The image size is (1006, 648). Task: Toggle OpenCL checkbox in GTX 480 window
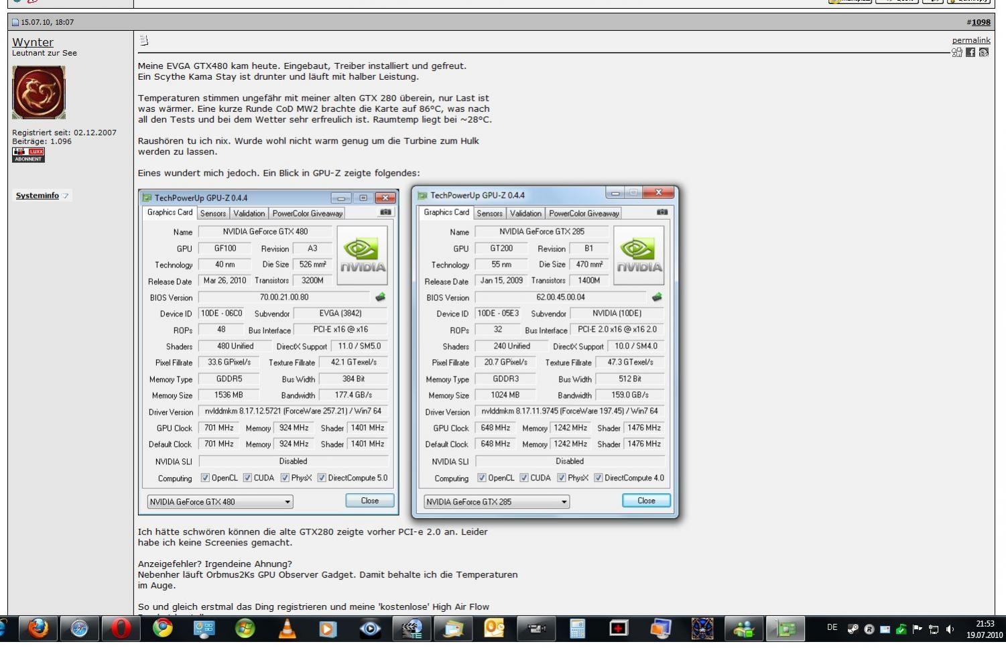[205, 478]
